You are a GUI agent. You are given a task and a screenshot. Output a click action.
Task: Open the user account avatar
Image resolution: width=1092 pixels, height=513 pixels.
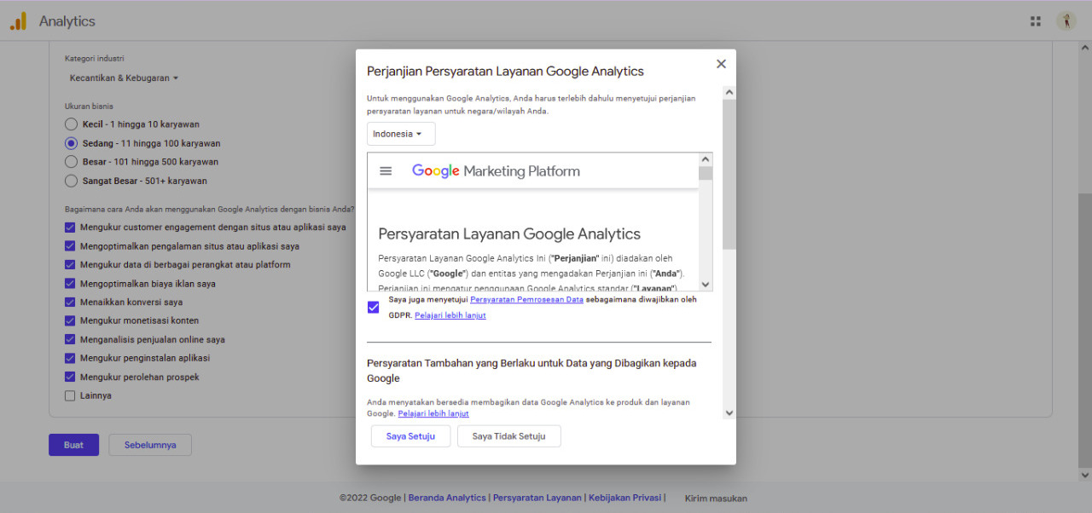(x=1066, y=21)
